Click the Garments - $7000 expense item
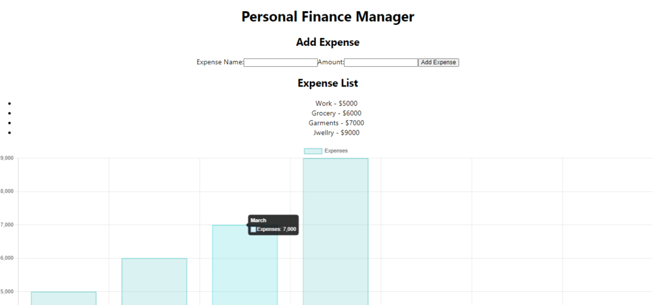This screenshot has width=655, height=305. (x=336, y=123)
